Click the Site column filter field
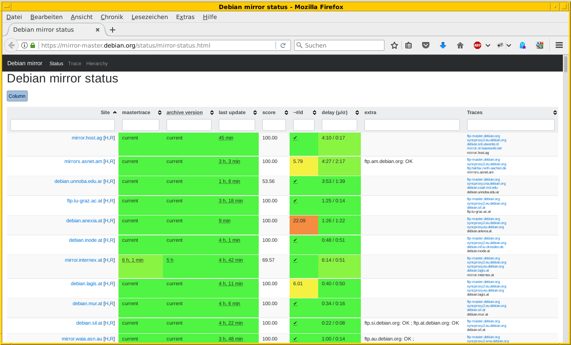 point(63,125)
